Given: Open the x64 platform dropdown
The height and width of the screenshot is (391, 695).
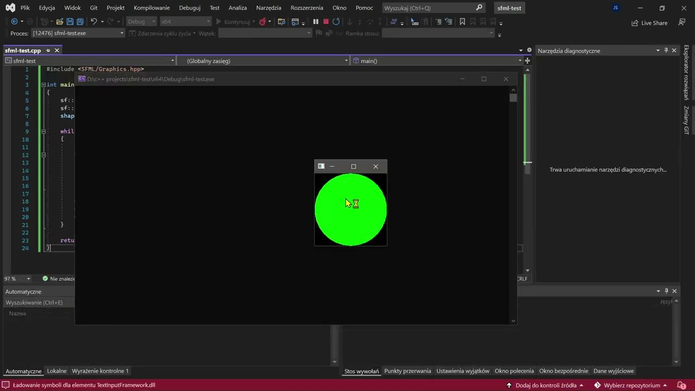Looking at the screenshot, I should [x=185, y=22].
